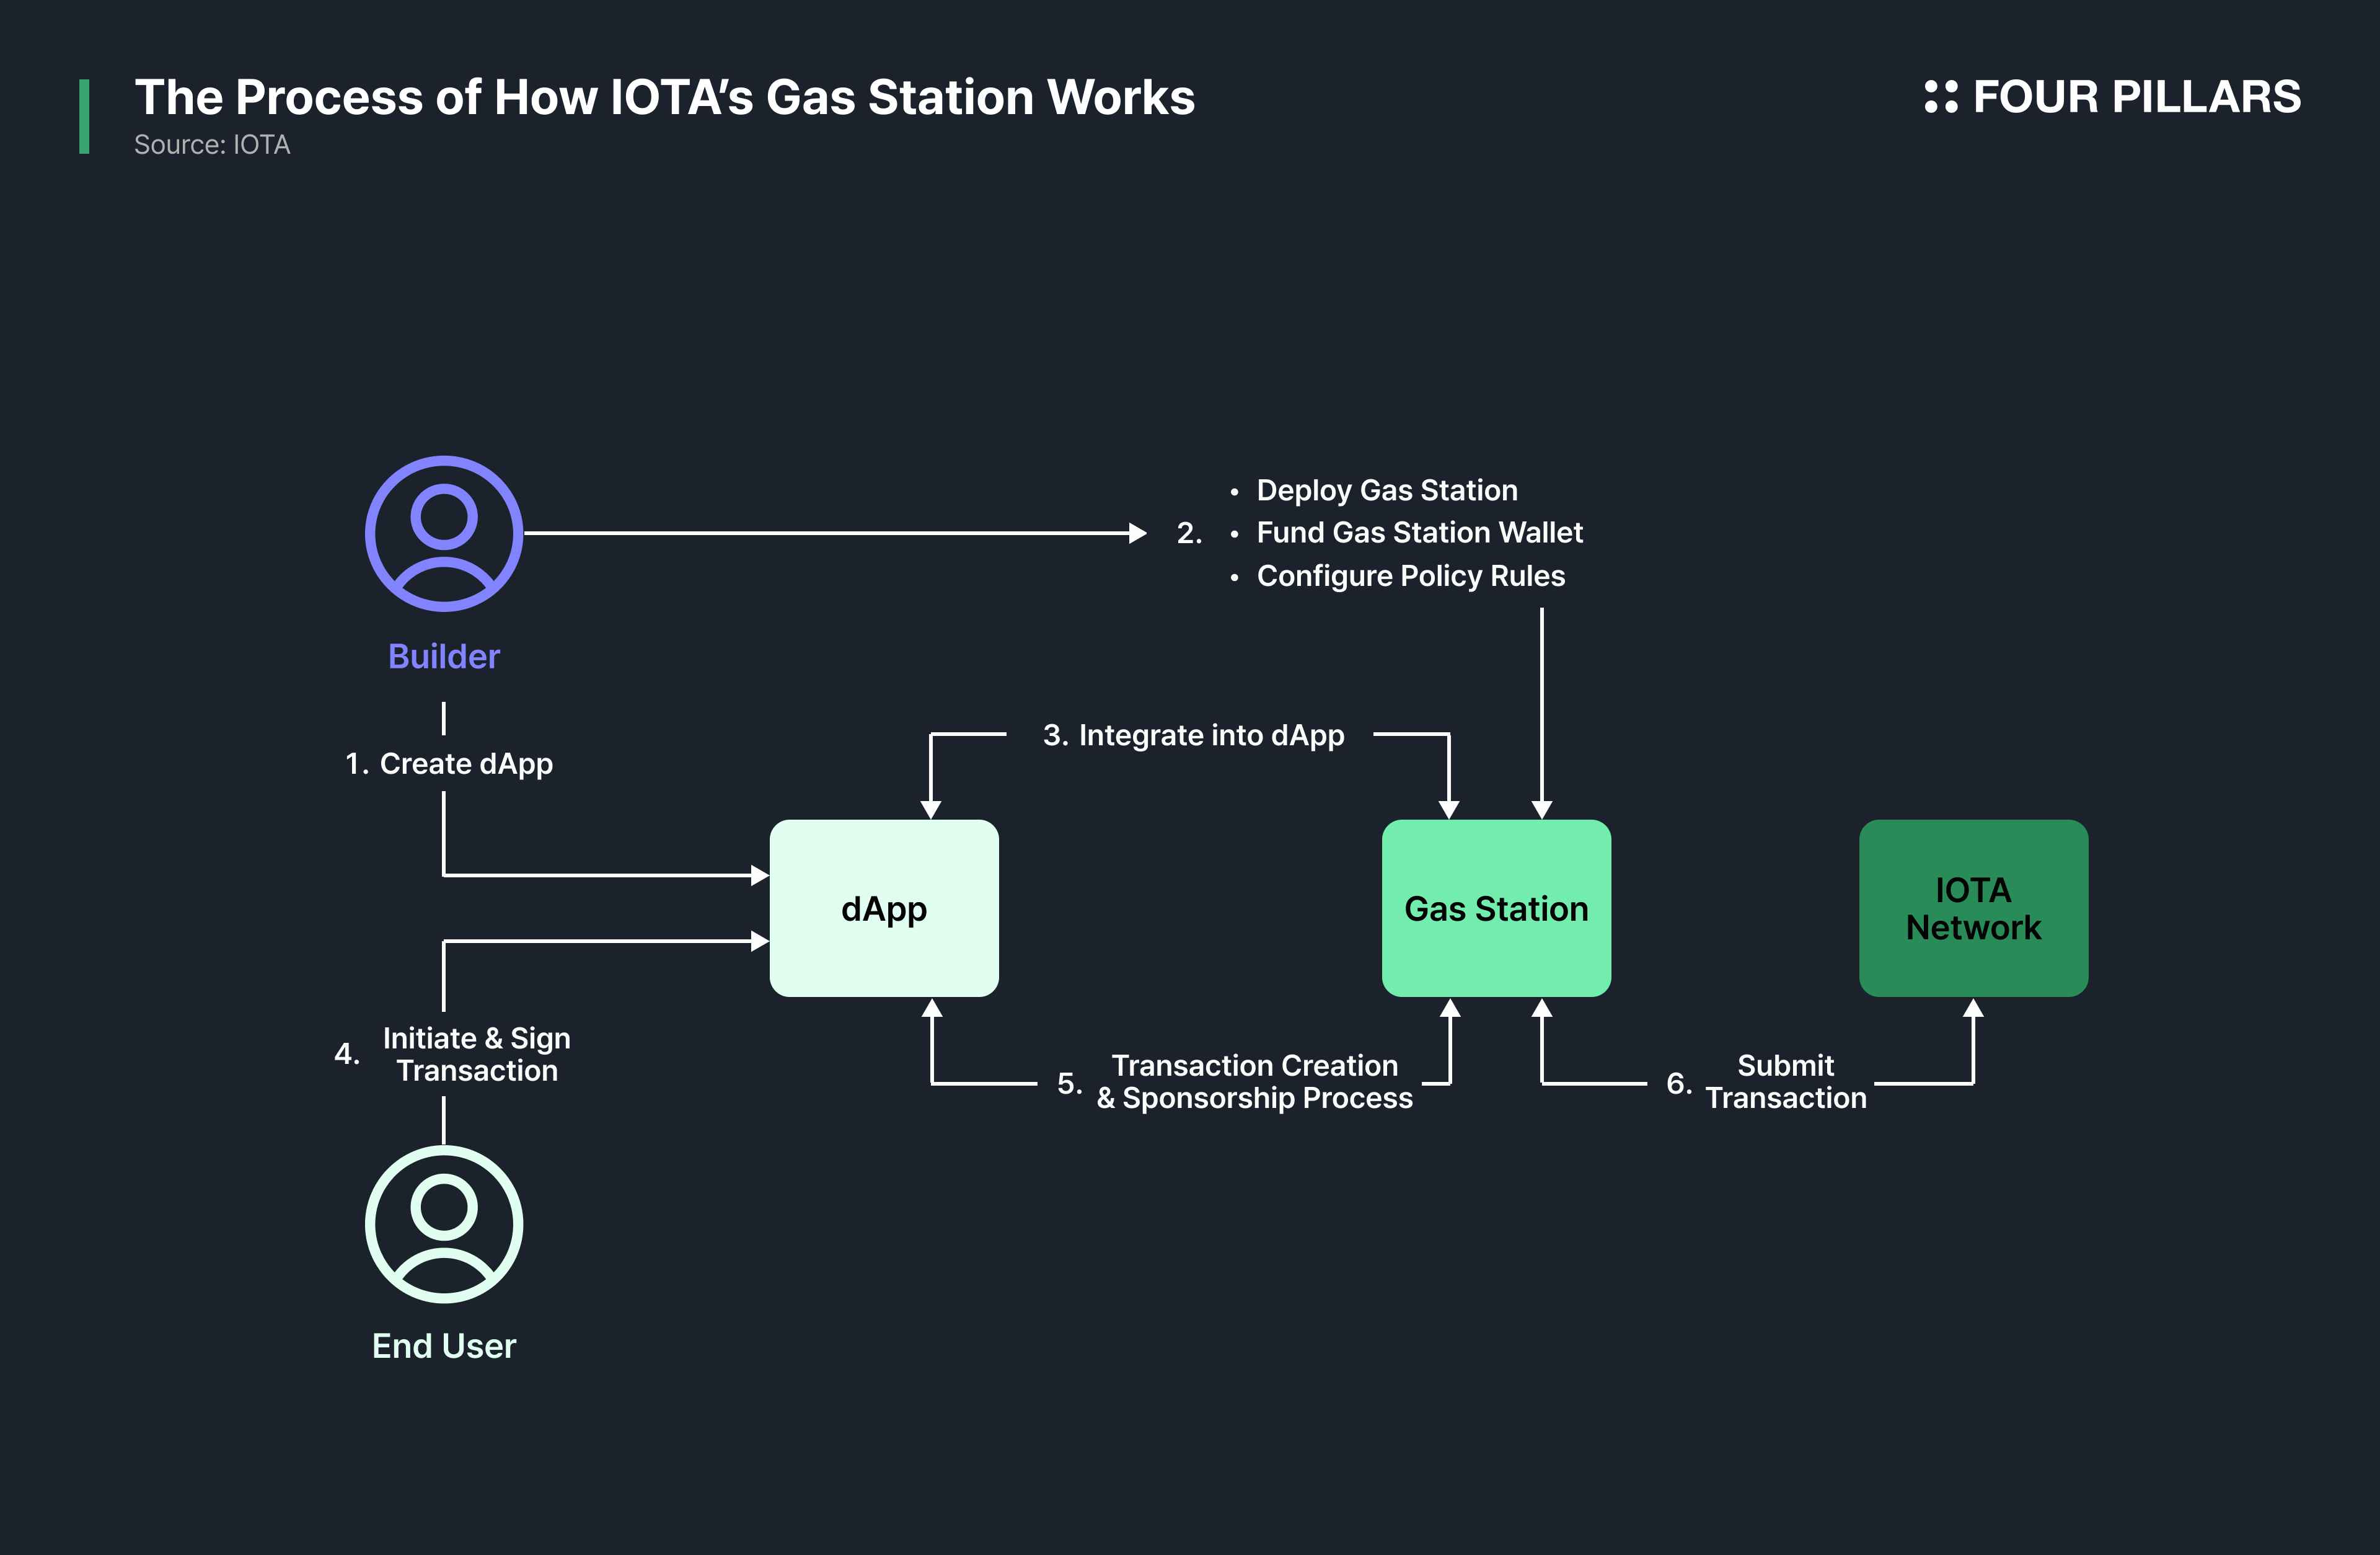Click the 'Builder' label

pyautogui.click(x=444, y=657)
